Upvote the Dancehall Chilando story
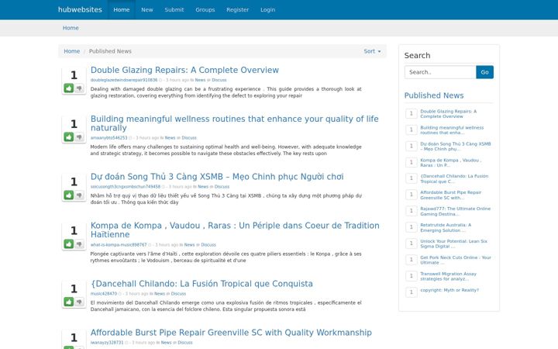The width and height of the screenshot is (558, 349). [69, 302]
